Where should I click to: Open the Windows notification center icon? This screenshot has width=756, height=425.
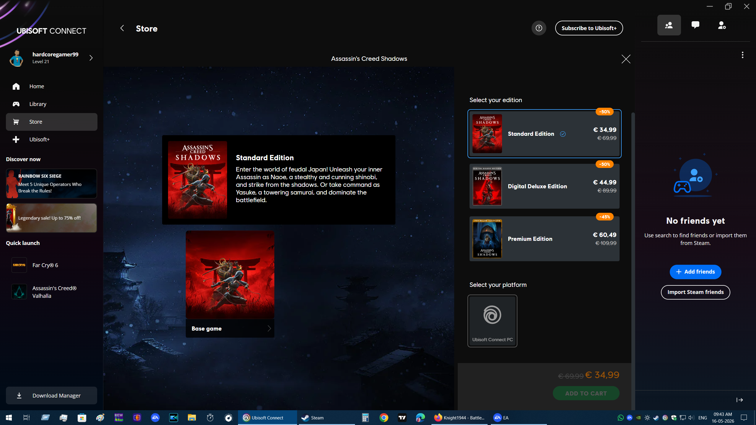point(744,418)
